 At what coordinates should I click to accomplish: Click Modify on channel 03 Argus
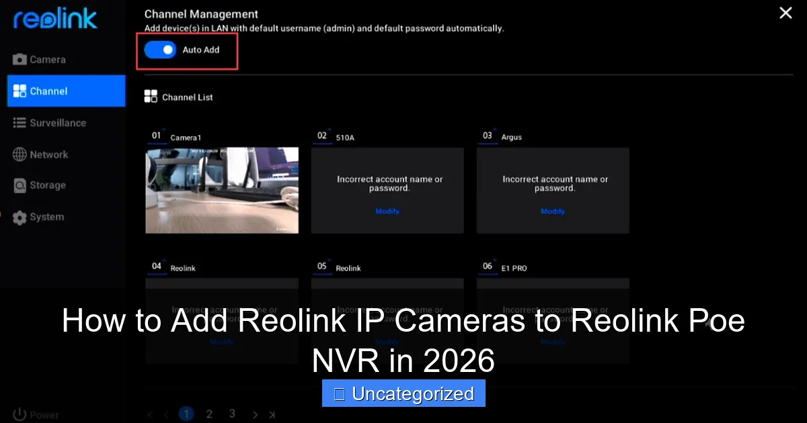pyautogui.click(x=552, y=211)
